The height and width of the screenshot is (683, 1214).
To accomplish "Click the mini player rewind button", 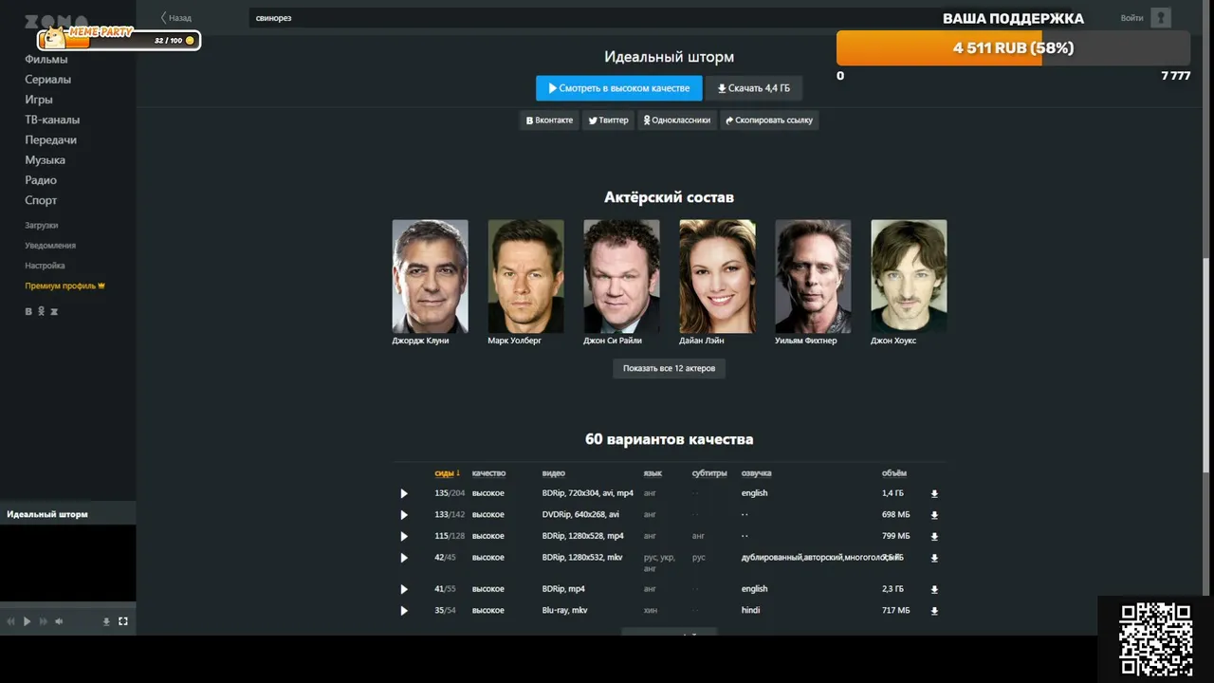I will (x=11, y=621).
